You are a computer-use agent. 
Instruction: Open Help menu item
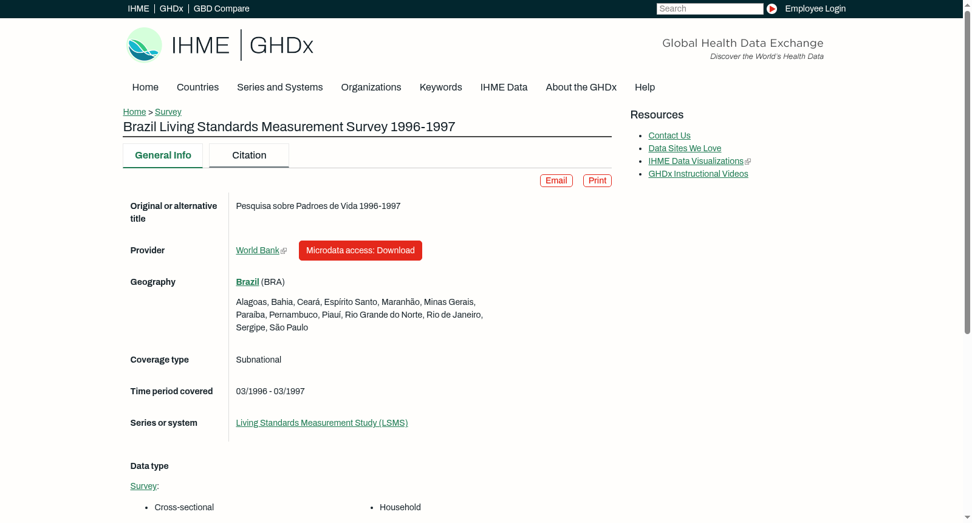645,87
